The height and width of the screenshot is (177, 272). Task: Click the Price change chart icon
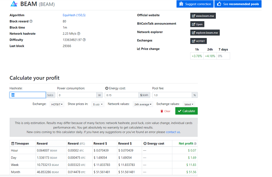(139, 49)
